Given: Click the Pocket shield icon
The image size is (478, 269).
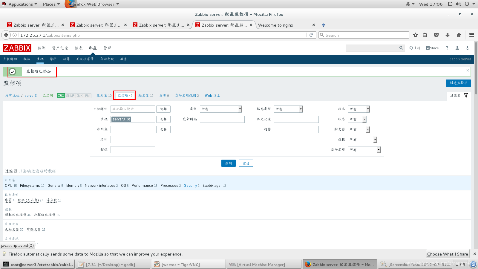Looking at the screenshot, I should 436,35.
